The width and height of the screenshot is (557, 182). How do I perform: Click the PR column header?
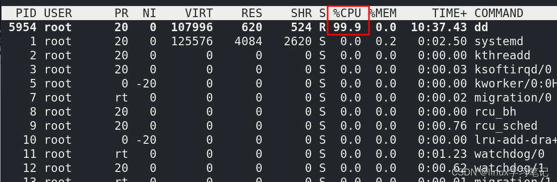click(121, 14)
